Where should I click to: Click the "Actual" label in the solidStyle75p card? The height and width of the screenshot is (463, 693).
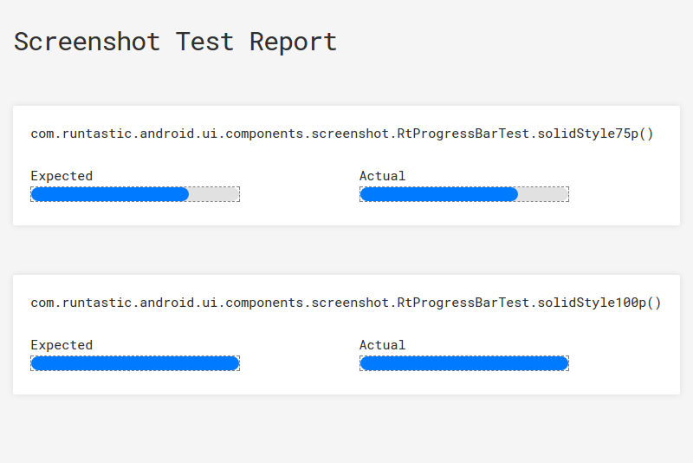click(x=382, y=176)
